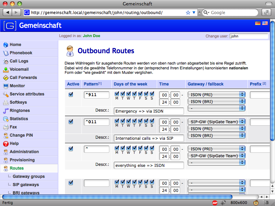Open Statistics menu item
This screenshot has width=275, height=206.
point(29,119)
